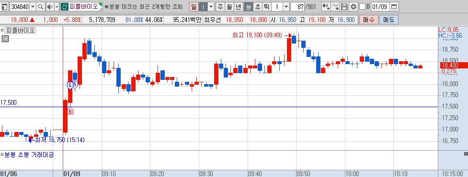Open stock search with magnifier icon
Screen dimensions: 468x177
pos(40,7)
